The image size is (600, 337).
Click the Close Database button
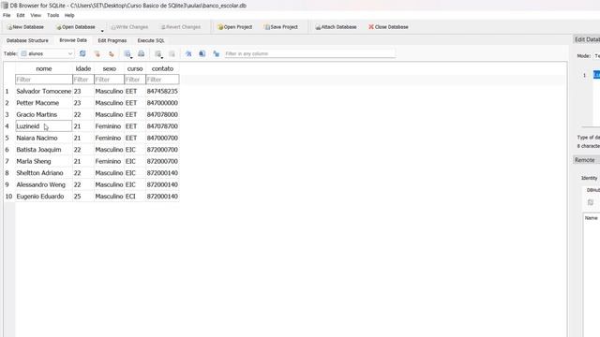388,27
